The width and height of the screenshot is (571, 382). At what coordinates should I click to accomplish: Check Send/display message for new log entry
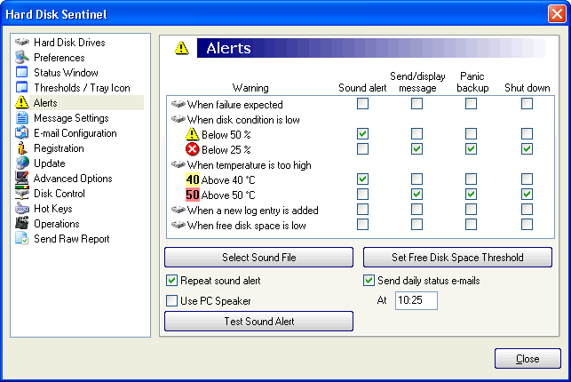click(x=416, y=210)
